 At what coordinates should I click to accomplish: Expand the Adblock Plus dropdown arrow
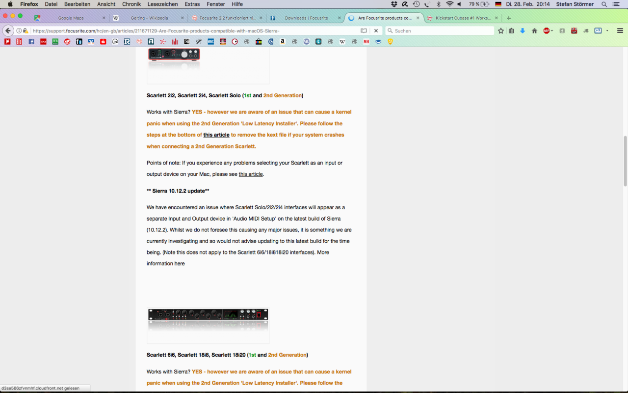[552, 30]
